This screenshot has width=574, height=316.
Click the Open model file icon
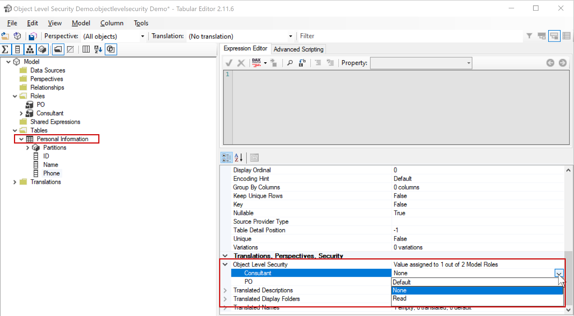point(5,36)
